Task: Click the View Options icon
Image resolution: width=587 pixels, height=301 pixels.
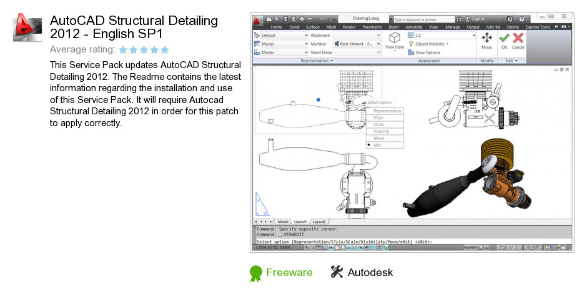Action: tap(411, 52)
